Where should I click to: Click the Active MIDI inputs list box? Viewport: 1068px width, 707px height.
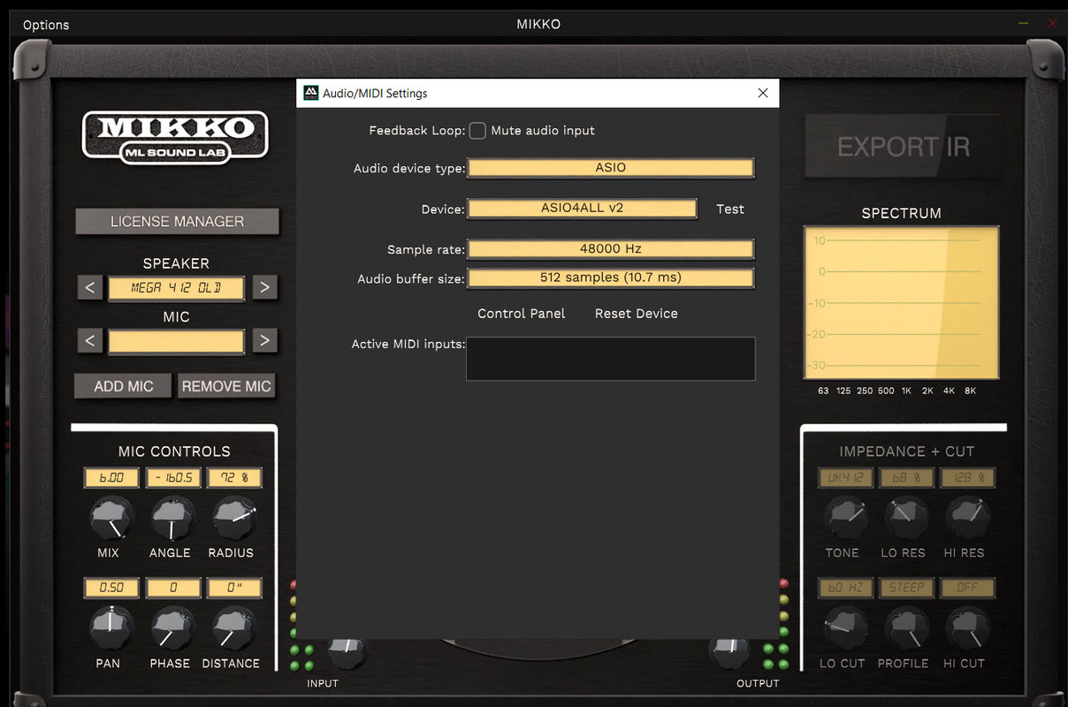pos(611,359)
